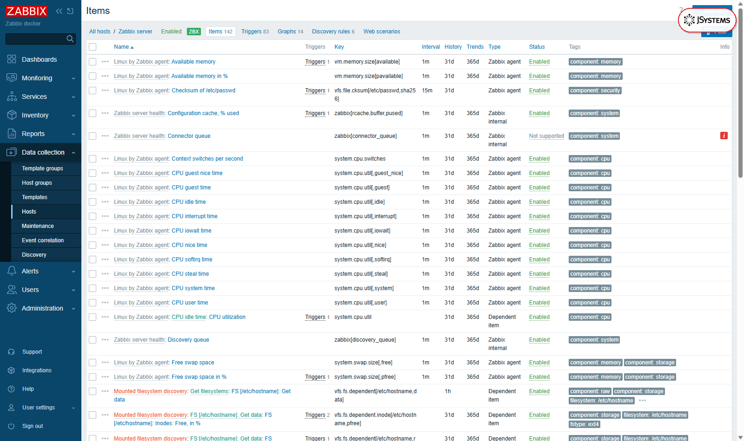This screenshot has height=441, width=744.
Task: Open the three-dot menu for Available memory item
Action: coord(105,62)
